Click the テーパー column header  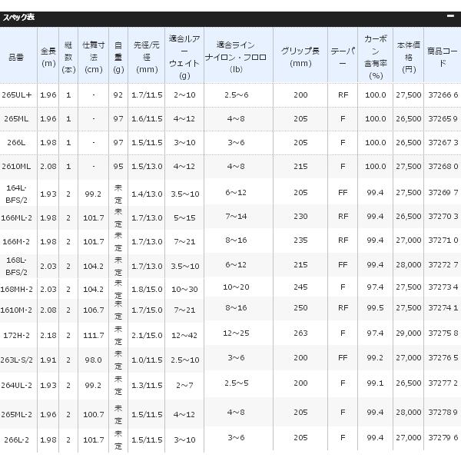click(x=342, y=55)
